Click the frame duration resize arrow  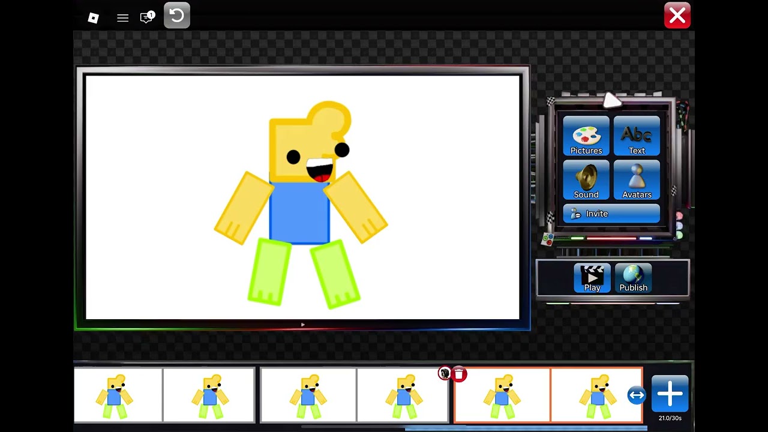(637, 395)
